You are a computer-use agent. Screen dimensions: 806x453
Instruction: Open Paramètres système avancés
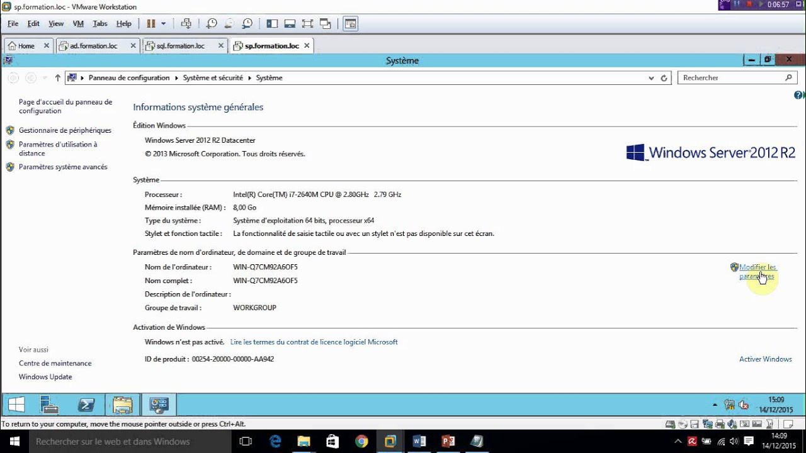click(63, 167)
